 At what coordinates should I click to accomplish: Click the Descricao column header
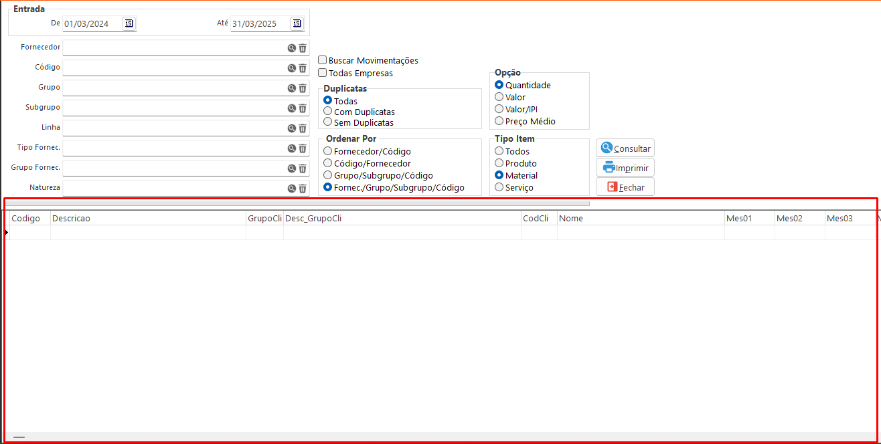coord(147,218)
